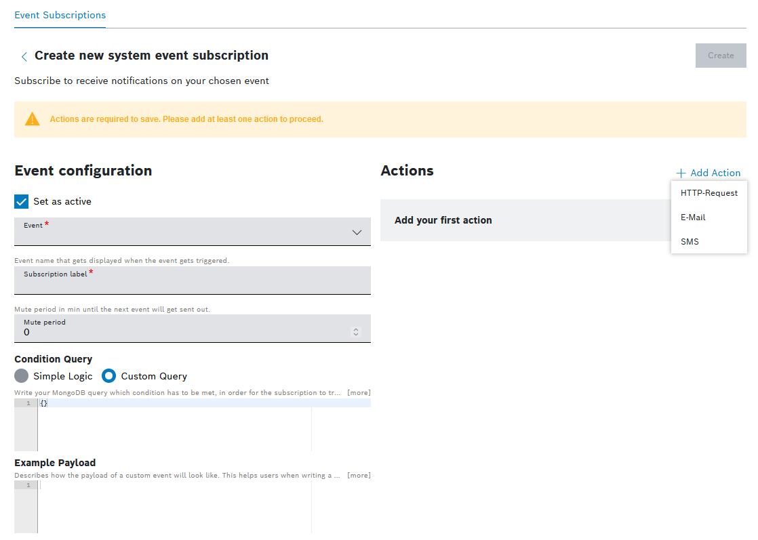Choose HTTP-Request from the action menu

[x=709, y=193]
